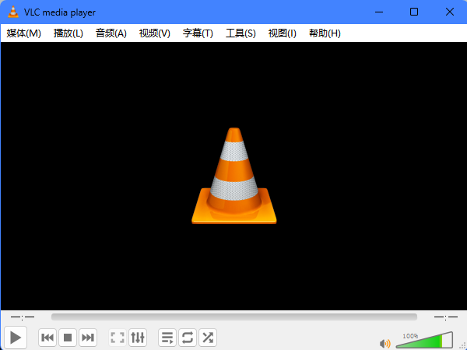This screenshot has width=467, height=350.
Task: Click the elapsed time label at left
Action: click(23, 317)
